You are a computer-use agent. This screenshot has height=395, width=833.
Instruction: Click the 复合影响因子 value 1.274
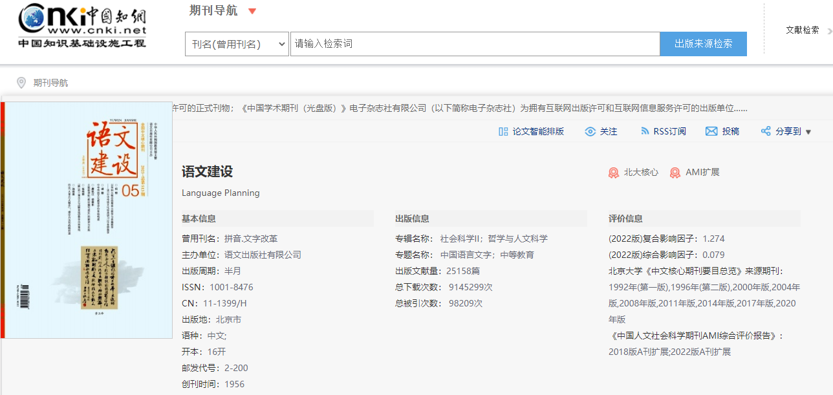(x=714, y=239)
